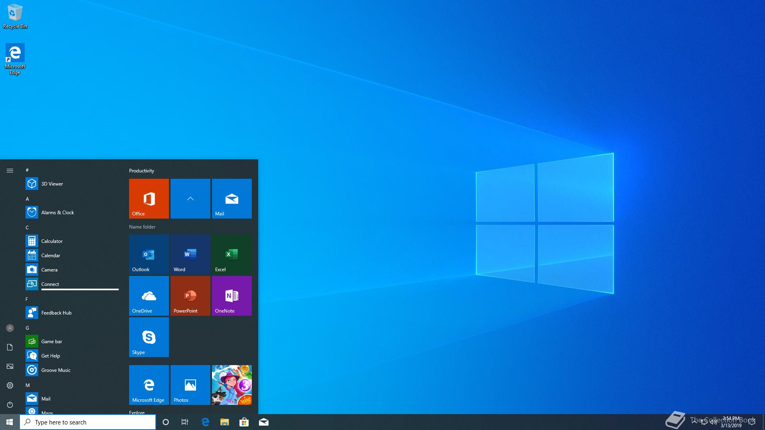Launch Groove Music
Image resolution: width=765 pixels, height=430 pixels.
tap(72, 370)
